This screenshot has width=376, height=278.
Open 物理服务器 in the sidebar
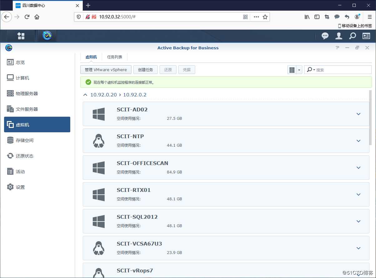coord(37,94)
